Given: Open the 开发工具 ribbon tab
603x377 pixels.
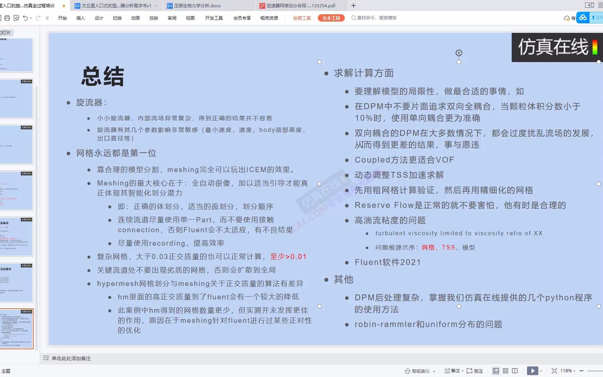Looking at the screenshot, I should [214, 18].
